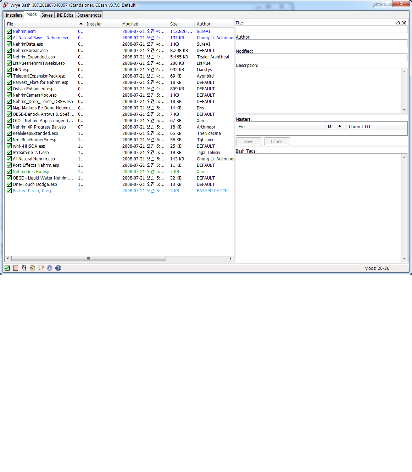Open the checklist notepad icon
This screenshot has height=472, width=412.
[x=41, y=268]
